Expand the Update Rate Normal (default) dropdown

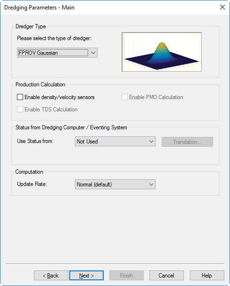(115, 184)
